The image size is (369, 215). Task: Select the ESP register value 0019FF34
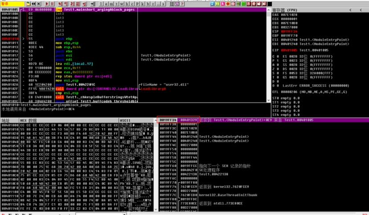pos(289,31)
